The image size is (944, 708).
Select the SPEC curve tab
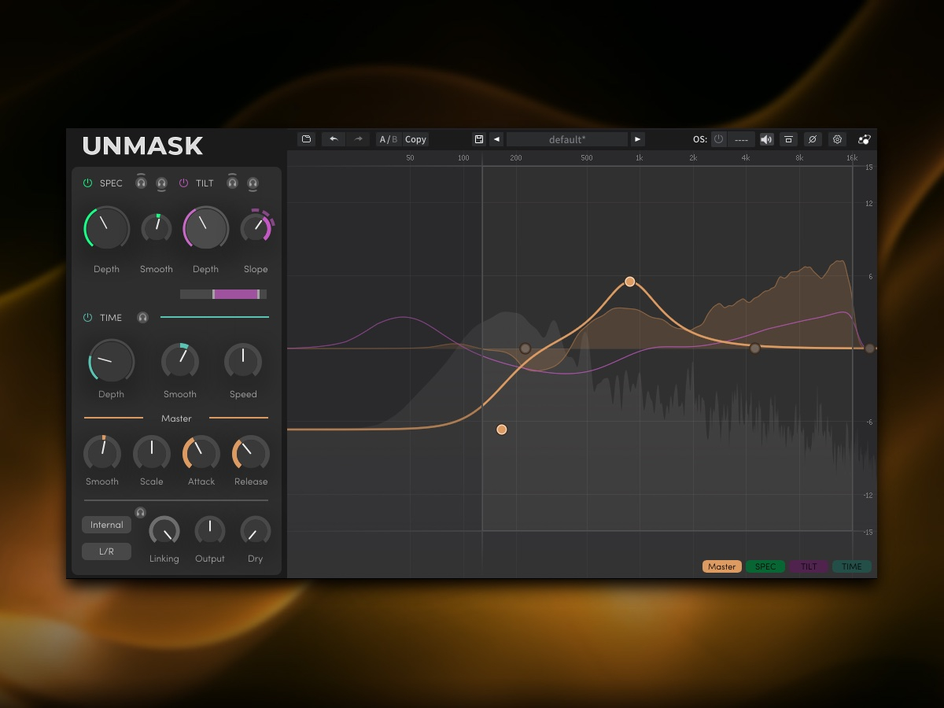point(765,566)
